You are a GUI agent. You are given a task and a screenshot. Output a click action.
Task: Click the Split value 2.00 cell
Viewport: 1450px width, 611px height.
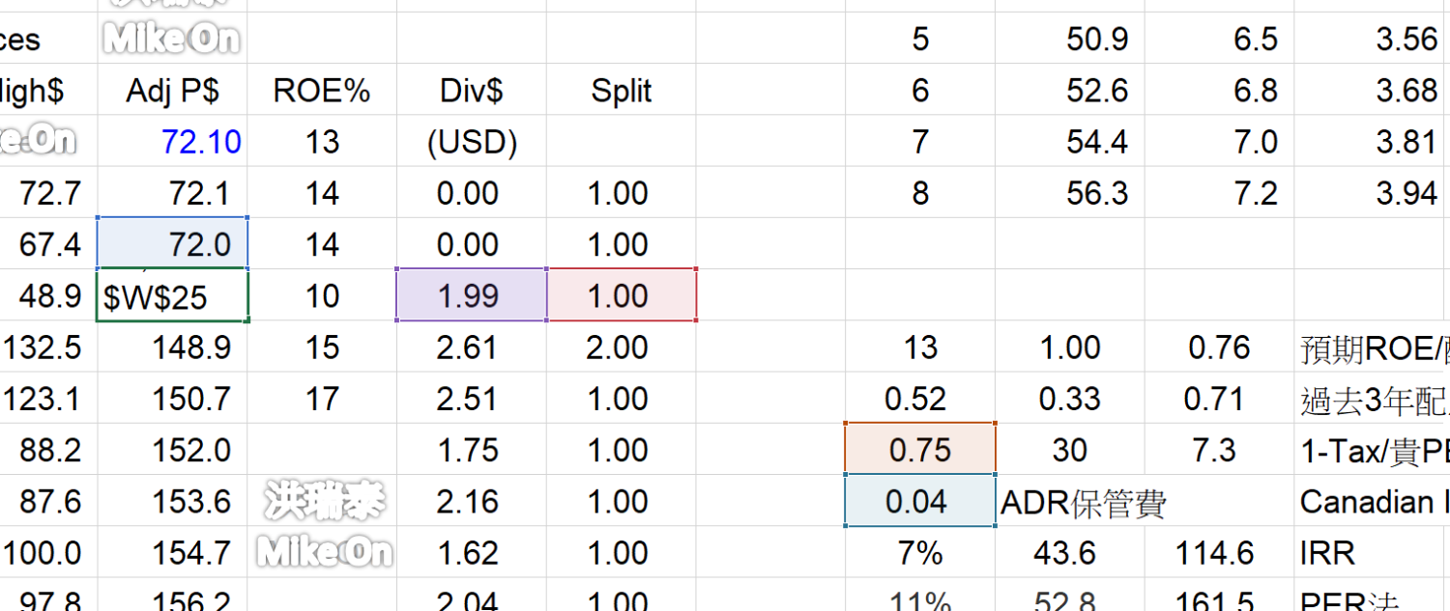click(622, 347)
